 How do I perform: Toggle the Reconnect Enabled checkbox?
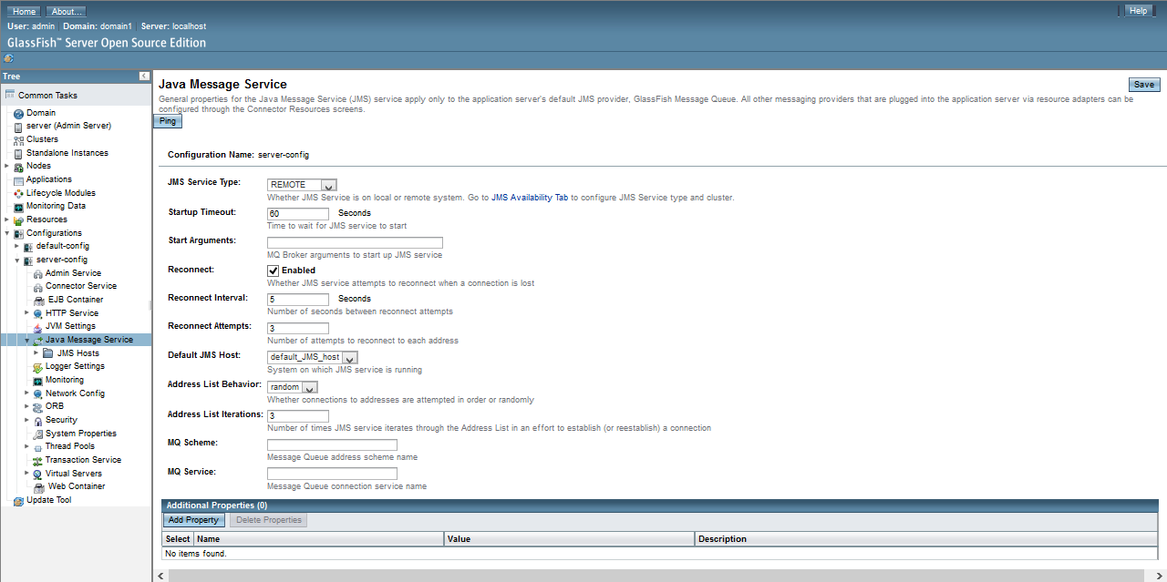tap(273, 271)
